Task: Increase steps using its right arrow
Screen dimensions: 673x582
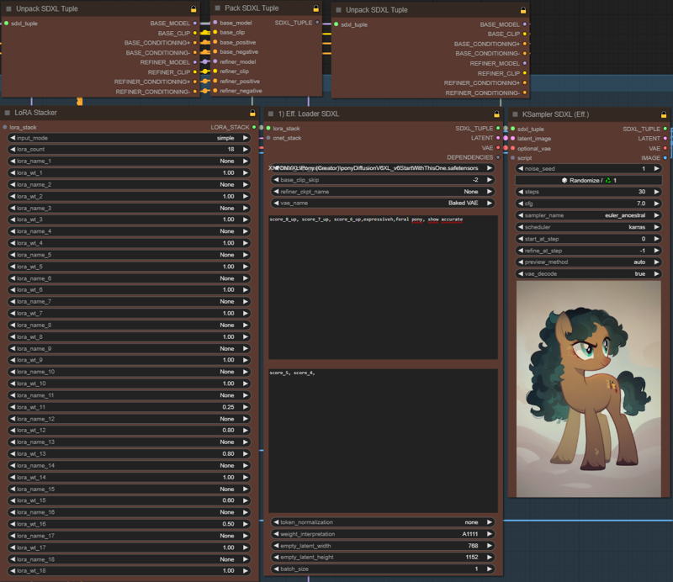Action: tap(656, 192)
